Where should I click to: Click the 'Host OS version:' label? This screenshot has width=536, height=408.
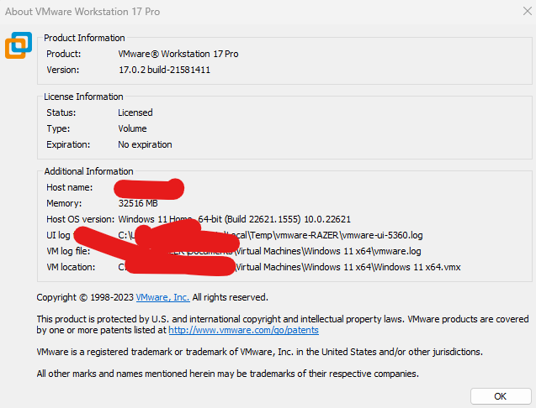click(80, 219)
